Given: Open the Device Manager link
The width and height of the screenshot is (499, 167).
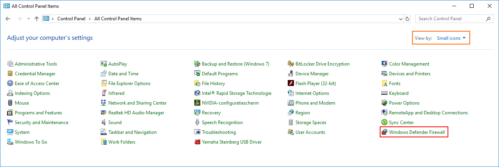Looking at the screenshot, I should [x=312, y=74].
